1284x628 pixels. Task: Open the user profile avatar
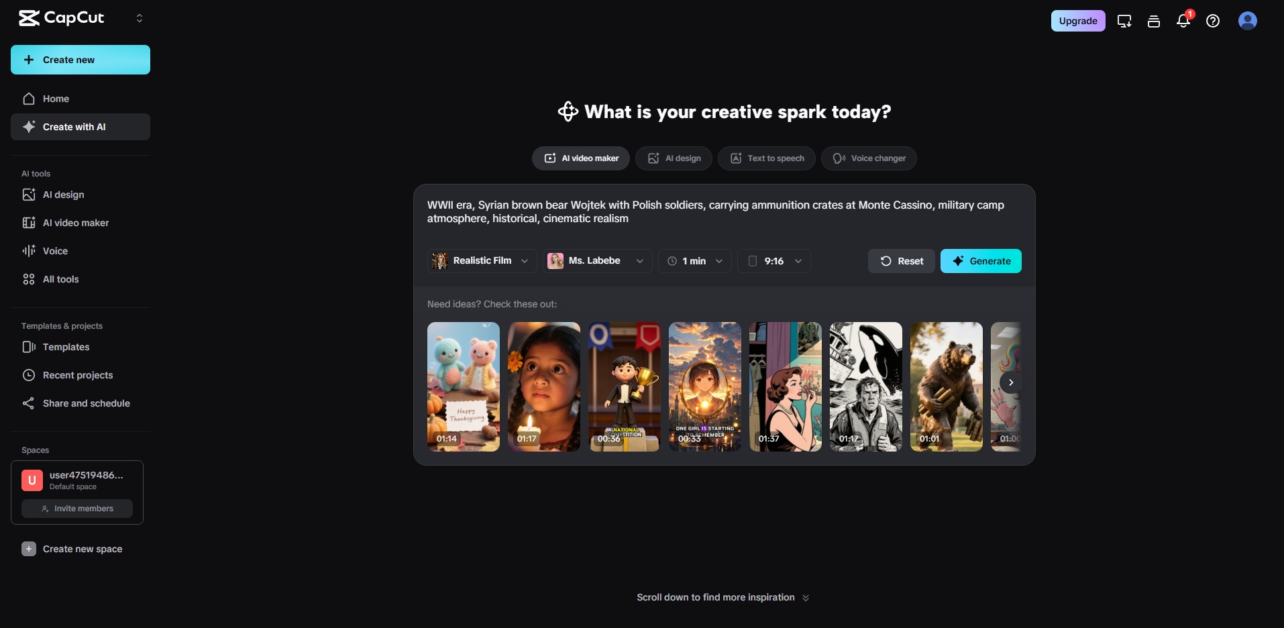tap(1247, 21)
